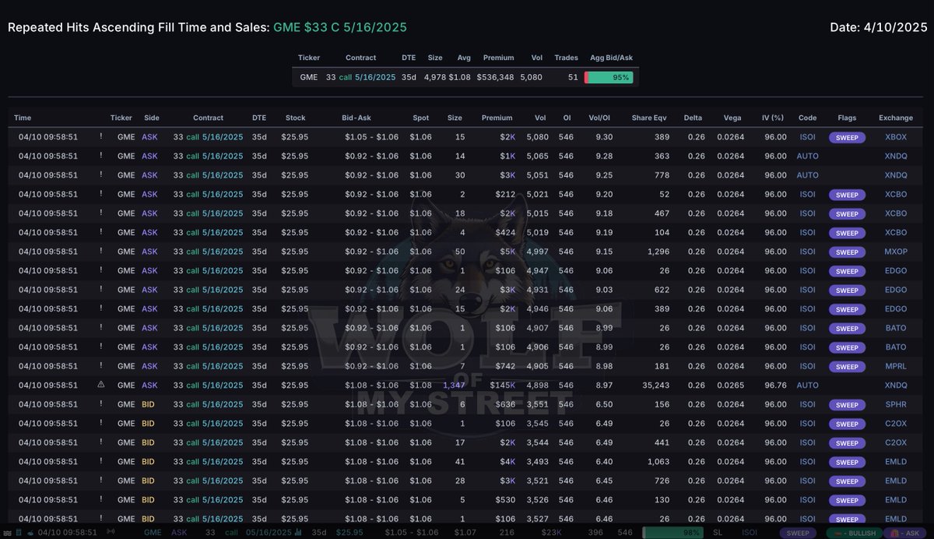Sort table by the Bid-Ask column header
The width and height of the screenshot is (934, 539).
(356, 118)
